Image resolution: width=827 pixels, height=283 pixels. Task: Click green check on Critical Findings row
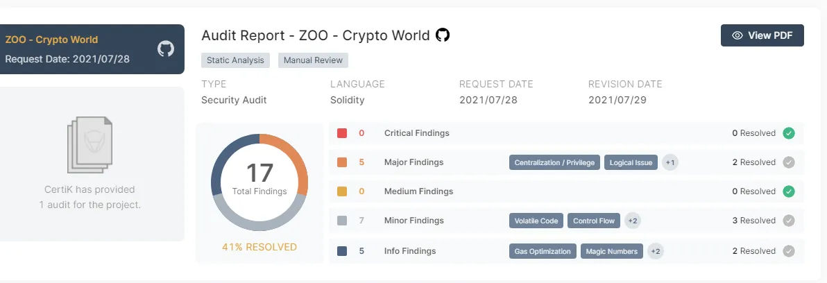pyautogui.click(x=789, y=132)
